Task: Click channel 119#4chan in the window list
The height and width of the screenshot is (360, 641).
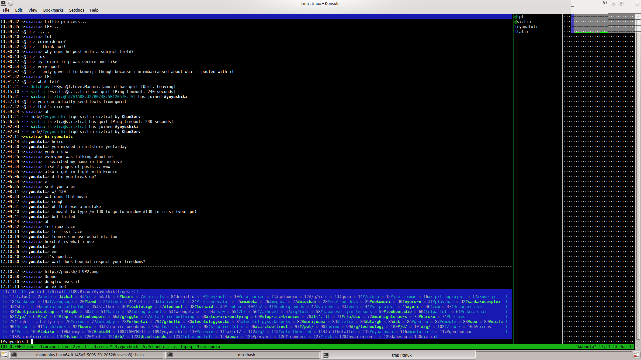Action: [67, 337]
